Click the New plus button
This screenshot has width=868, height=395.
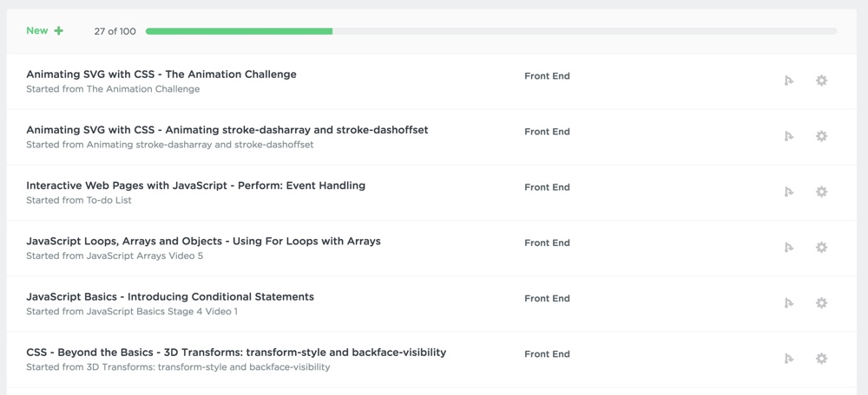coord(45,31)
